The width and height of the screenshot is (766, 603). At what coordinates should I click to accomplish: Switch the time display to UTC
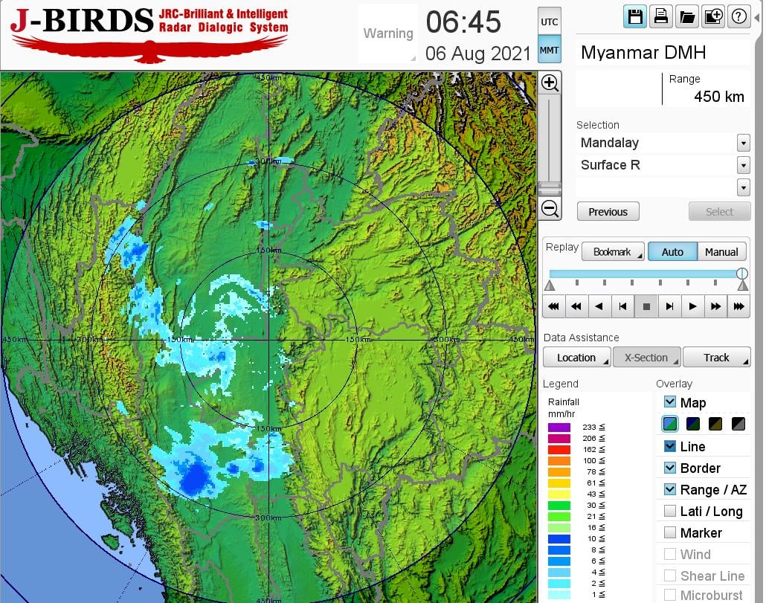tap(549, 22)
